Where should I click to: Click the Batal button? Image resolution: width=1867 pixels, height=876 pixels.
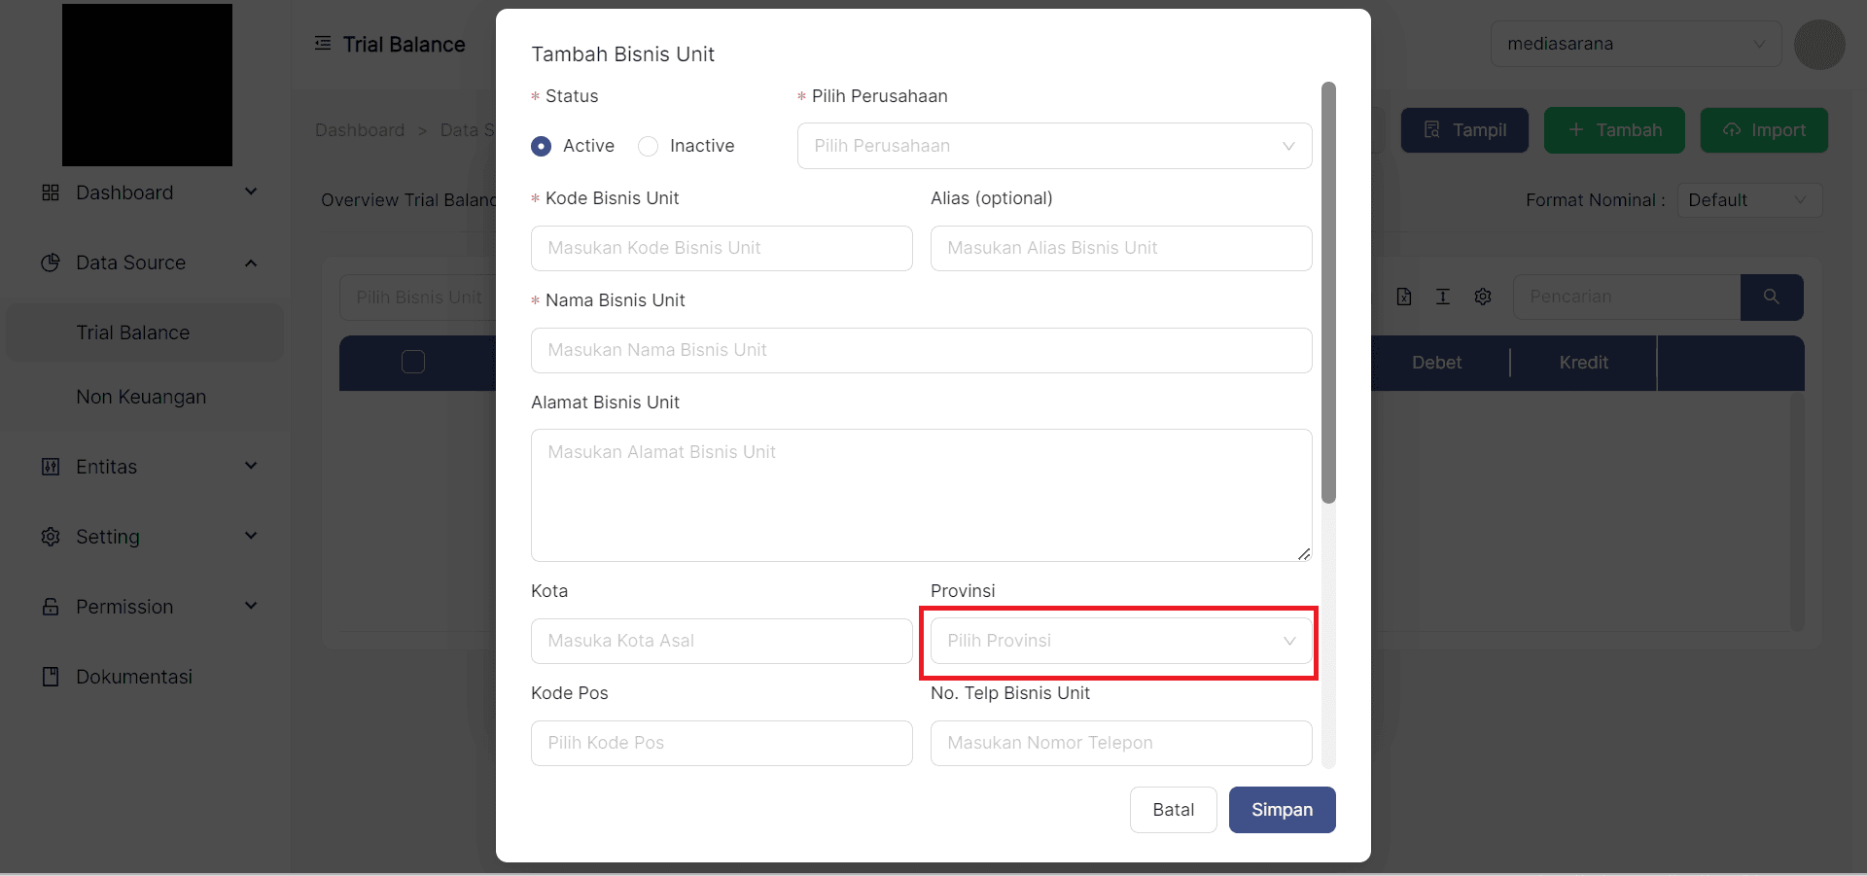click(1173, 810)
